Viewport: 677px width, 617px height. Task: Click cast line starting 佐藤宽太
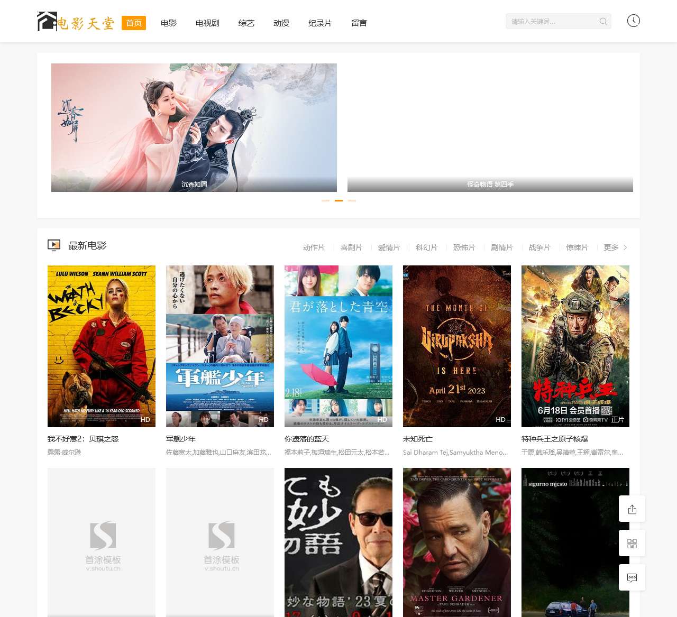[x=218, y=453]
